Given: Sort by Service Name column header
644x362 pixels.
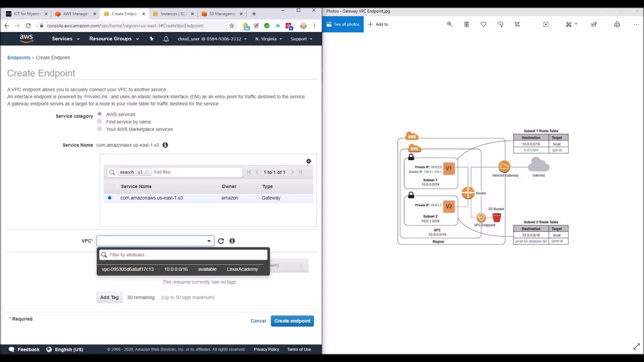Looking at the screenshot, I should [x=136, y=187].
